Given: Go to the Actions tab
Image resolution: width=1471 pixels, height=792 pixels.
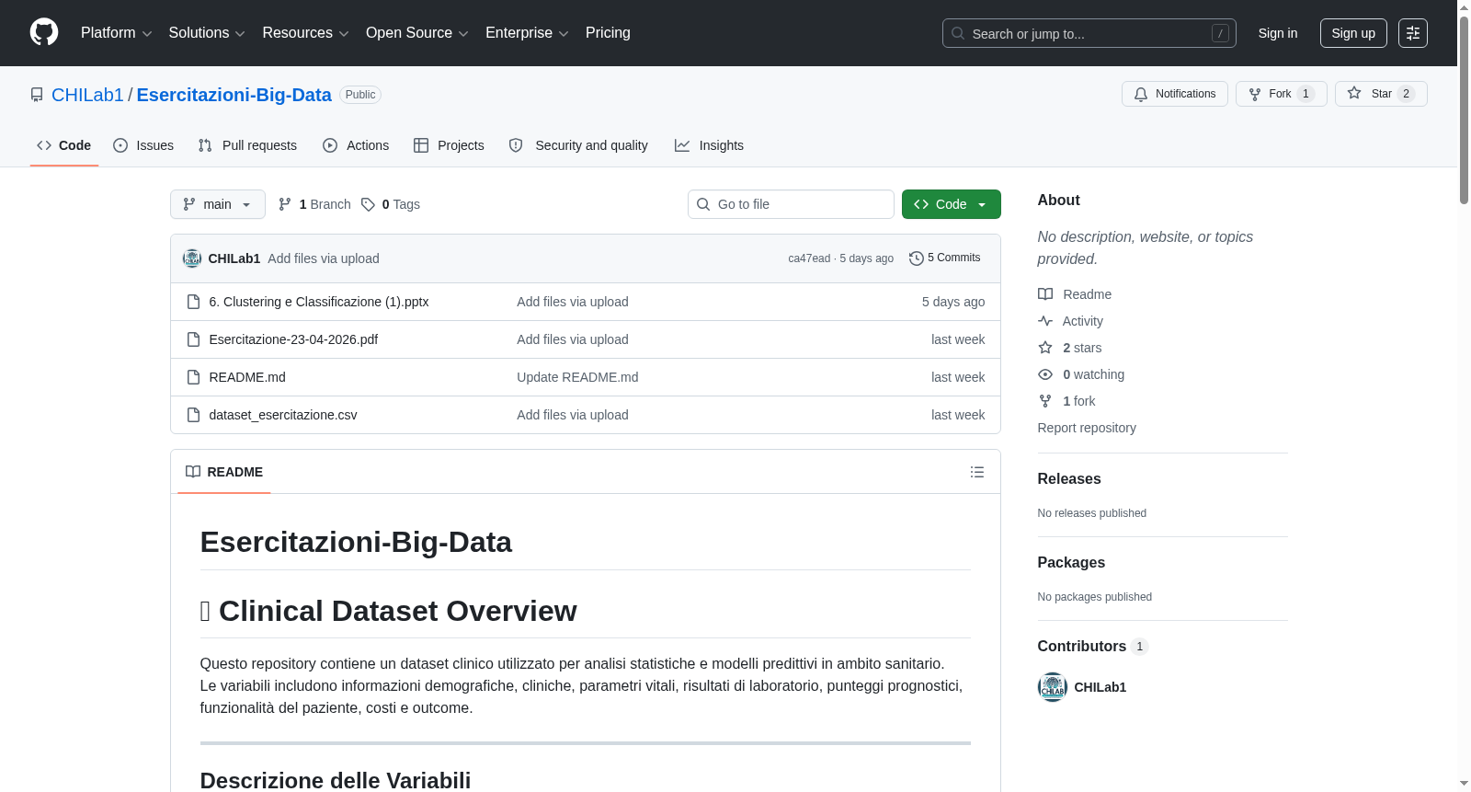Looking at the screenshot, I should 356,145.
